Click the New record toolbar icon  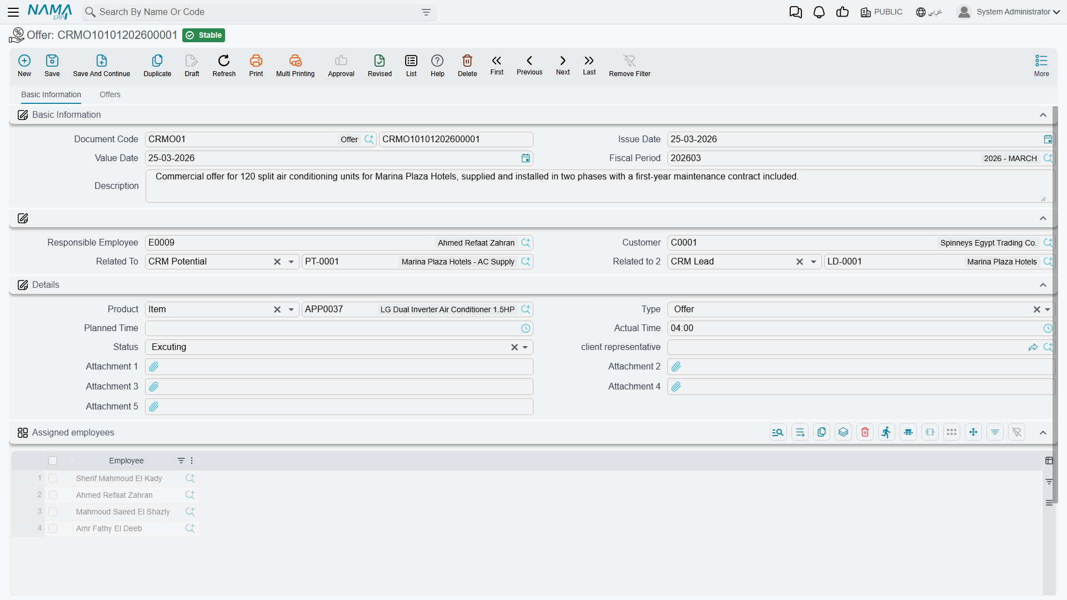pos(24,65)
